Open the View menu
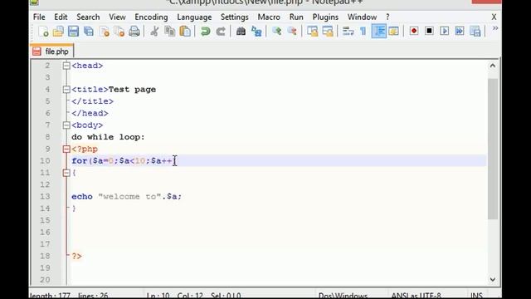 (x=117, y=17)
